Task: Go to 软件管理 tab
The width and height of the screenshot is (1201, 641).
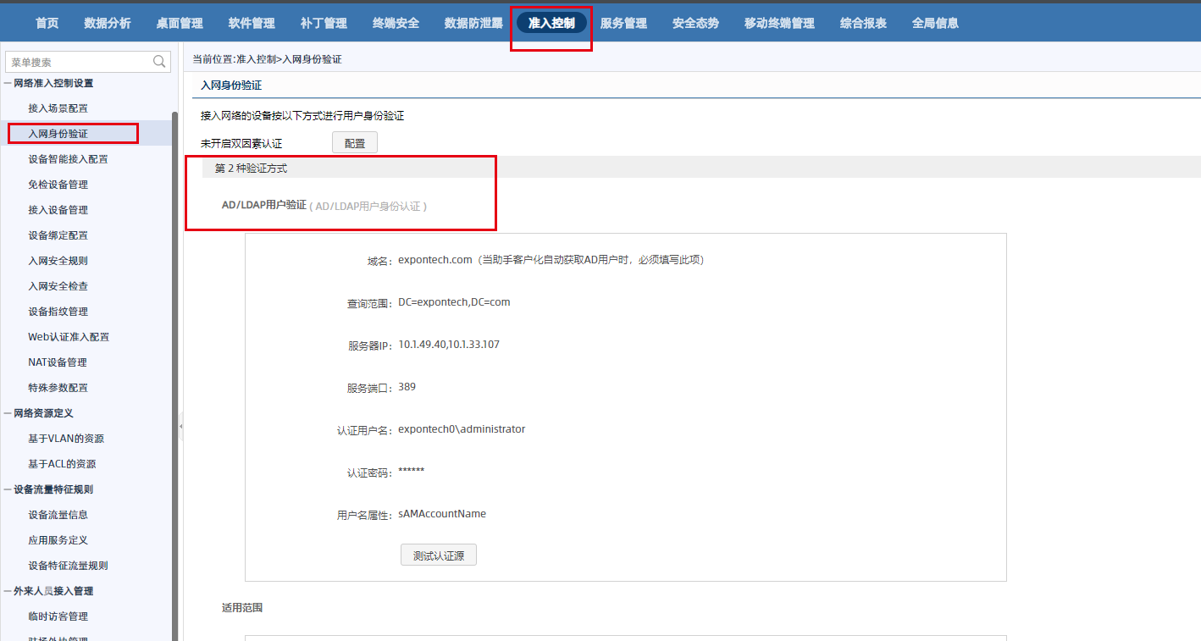Action: pyautogui.click(x=252, y=23)
